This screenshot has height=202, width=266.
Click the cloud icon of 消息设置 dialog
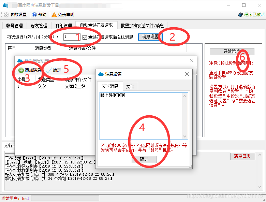click(x=101, y=74)
